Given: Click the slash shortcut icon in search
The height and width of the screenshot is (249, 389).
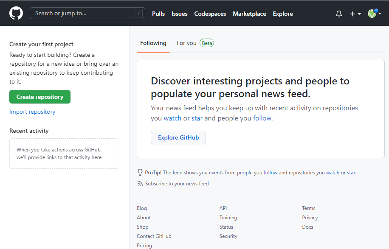Looking at the screenshot, I should point(138,14).
